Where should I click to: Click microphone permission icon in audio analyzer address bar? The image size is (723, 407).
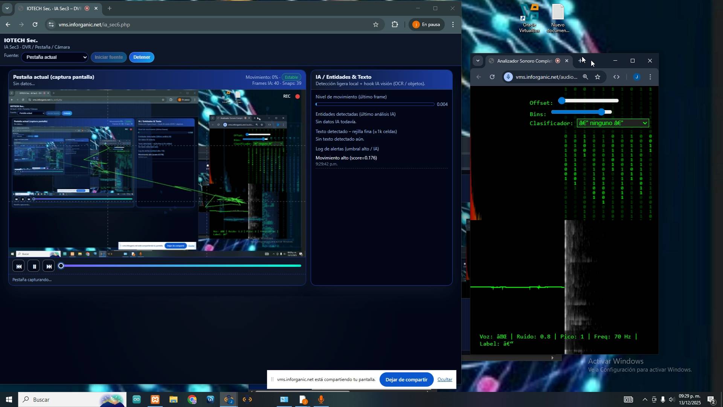click(x=508, y=77)
